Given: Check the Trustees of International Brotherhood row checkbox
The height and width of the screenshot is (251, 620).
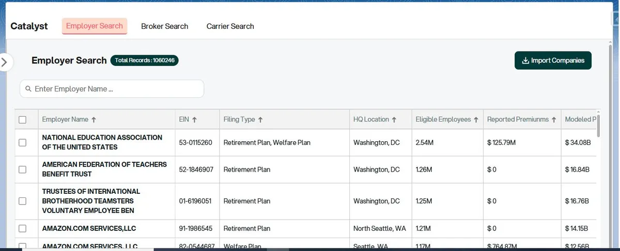Looking at the screenshot, I should pyautogui.click(x=22, y=202).
